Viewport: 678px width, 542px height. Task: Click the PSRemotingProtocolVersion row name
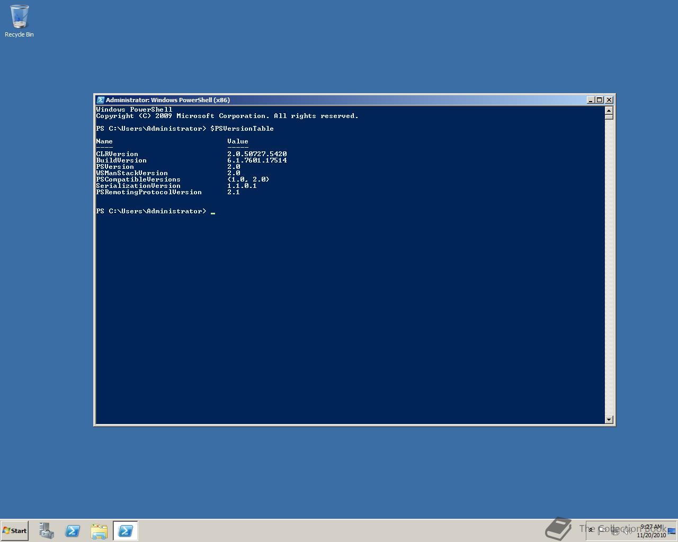pyautogui.click(x=149, y=192)
